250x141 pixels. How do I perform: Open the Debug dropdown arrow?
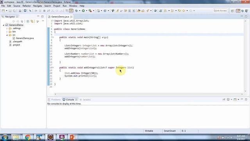(80, 11)
